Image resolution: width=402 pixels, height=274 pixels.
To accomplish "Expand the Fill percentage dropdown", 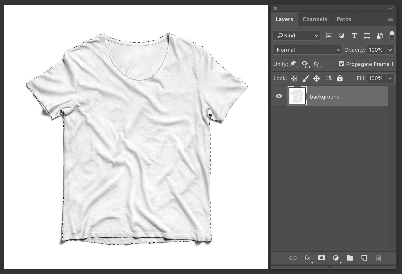I will (x=390, y=78).
